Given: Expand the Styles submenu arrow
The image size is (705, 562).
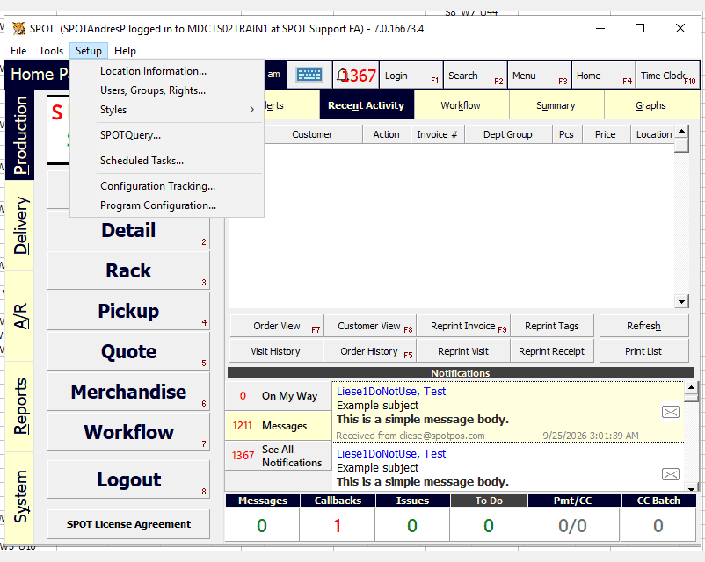Looking at the screenshot, I should (251, 110).
